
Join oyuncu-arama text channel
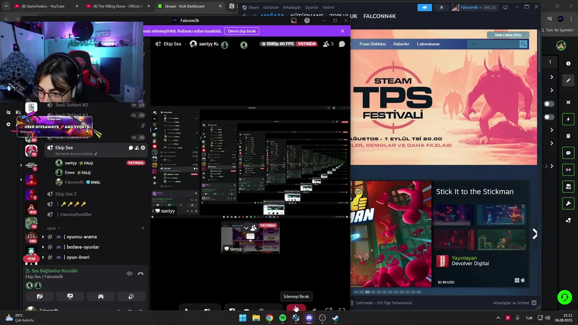(x=81, y=237)
